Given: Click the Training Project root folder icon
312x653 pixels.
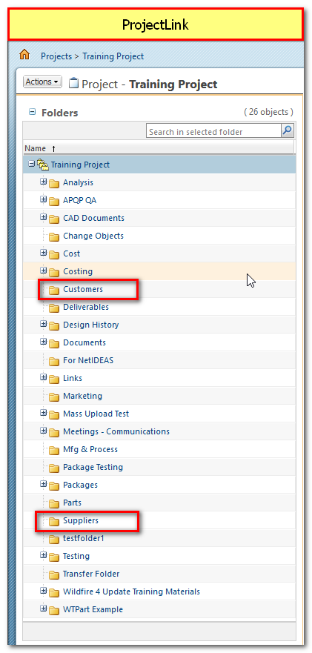Looking at the screenshot, I should [43, 165].
